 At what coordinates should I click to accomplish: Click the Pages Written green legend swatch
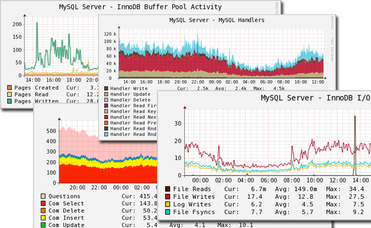click(10, 101)
